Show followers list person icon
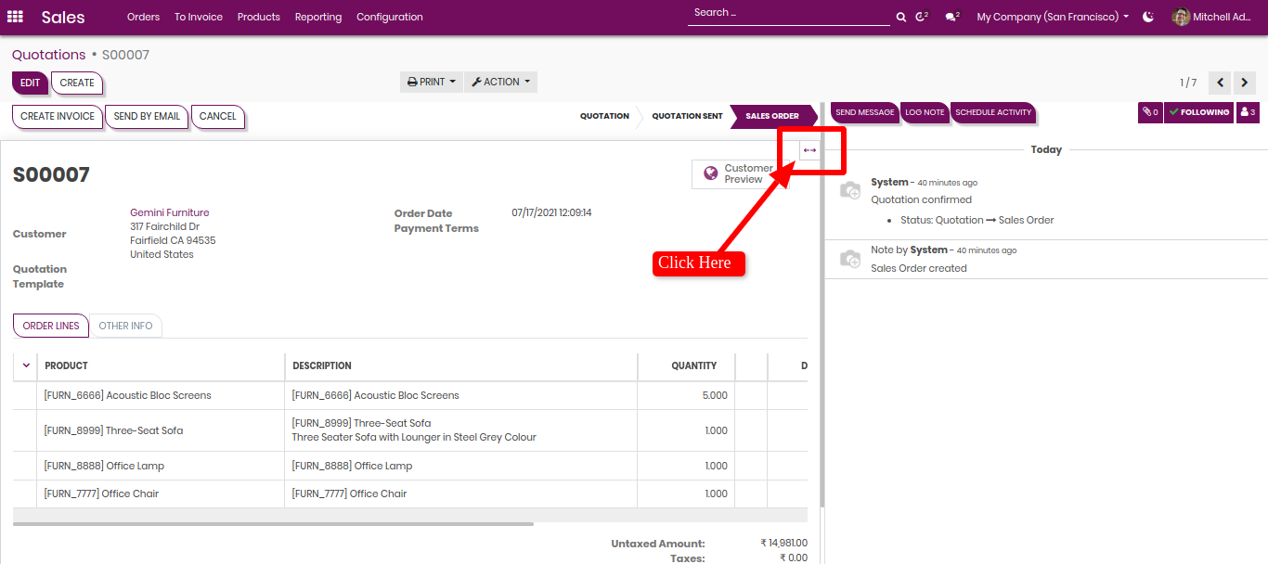This screenshot has height=564, width=1268. tap(1248, 112)
